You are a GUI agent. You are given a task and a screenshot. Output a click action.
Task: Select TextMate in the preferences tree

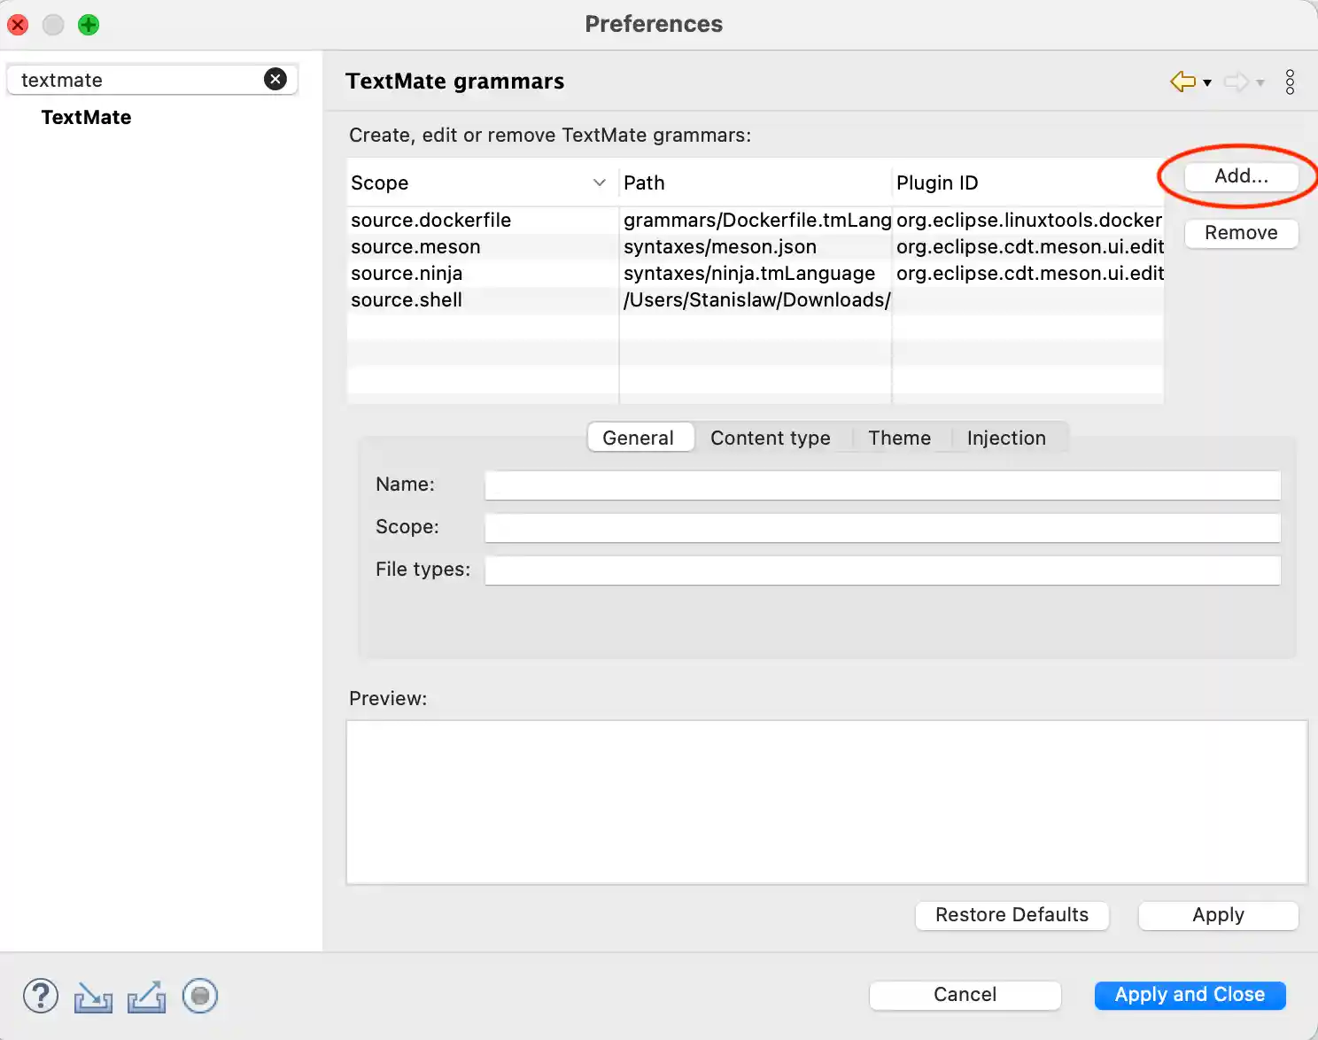click(86, 118)
